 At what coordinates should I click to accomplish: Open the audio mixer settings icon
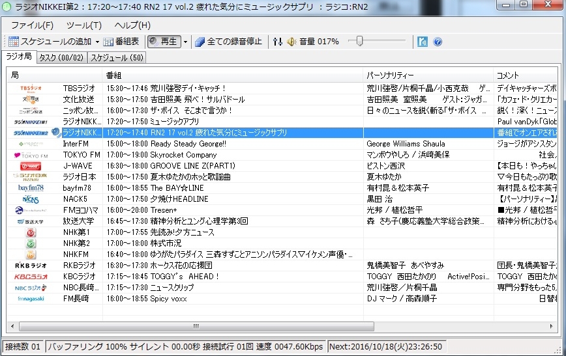pyautogui.click(x=278, y=42)
